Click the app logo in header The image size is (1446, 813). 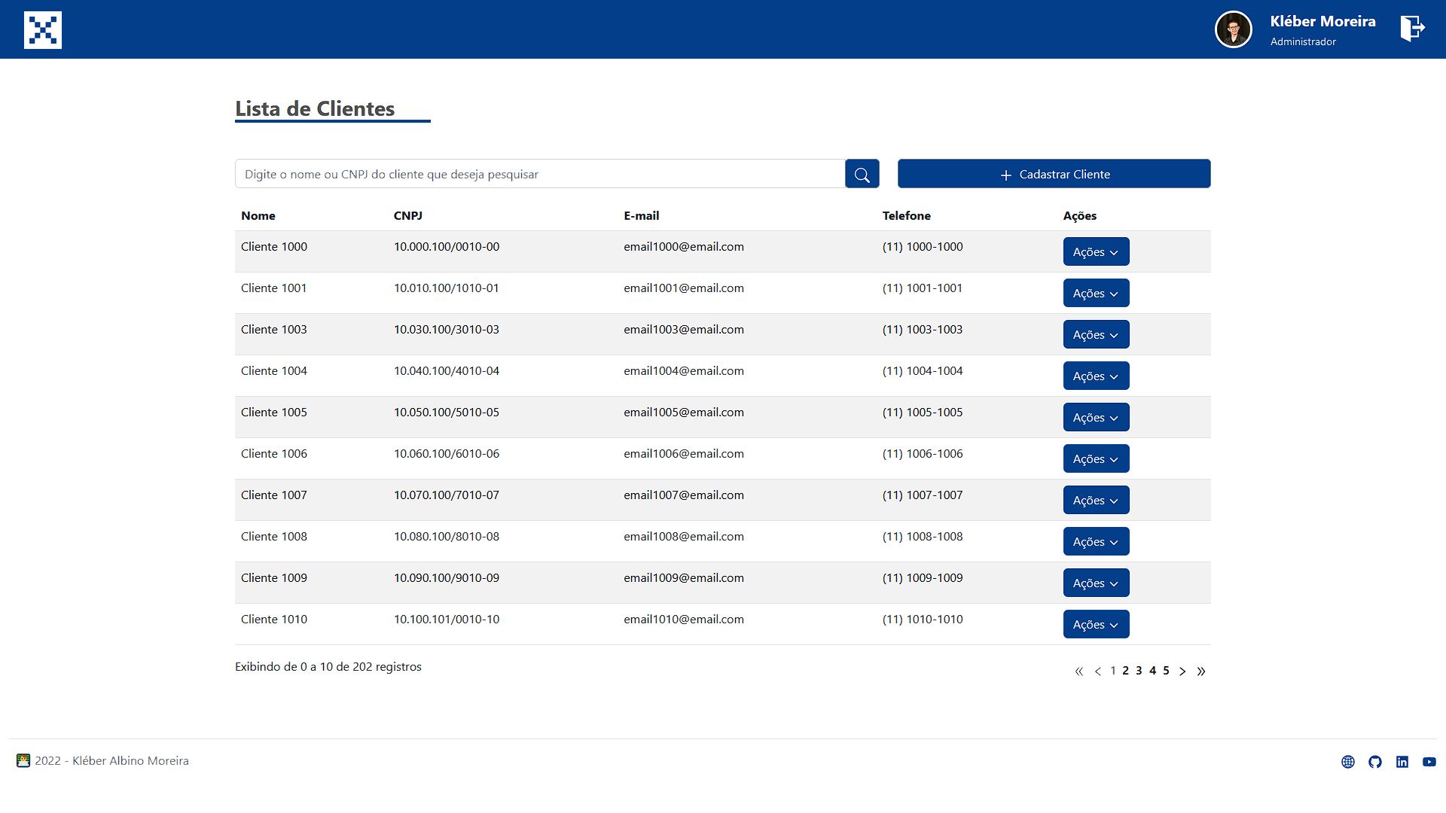point(43,30)
